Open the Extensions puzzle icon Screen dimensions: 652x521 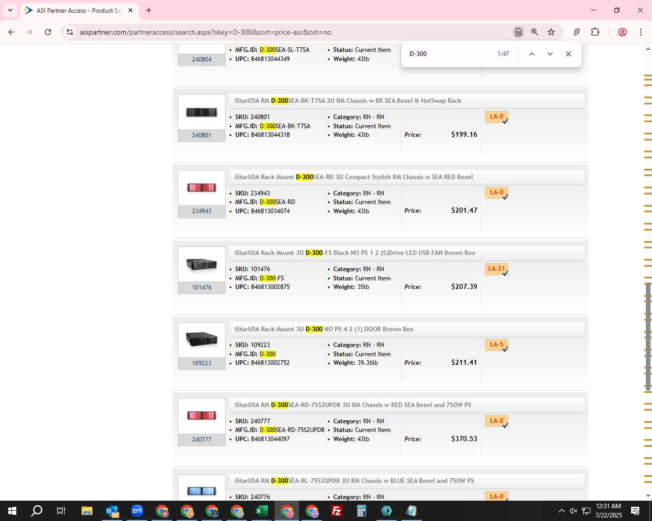pos(595,32)
